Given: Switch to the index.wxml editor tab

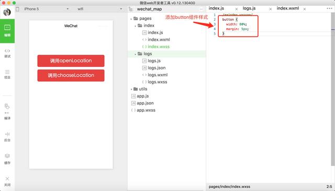Looking at the screenshot, I should [288, 8].
